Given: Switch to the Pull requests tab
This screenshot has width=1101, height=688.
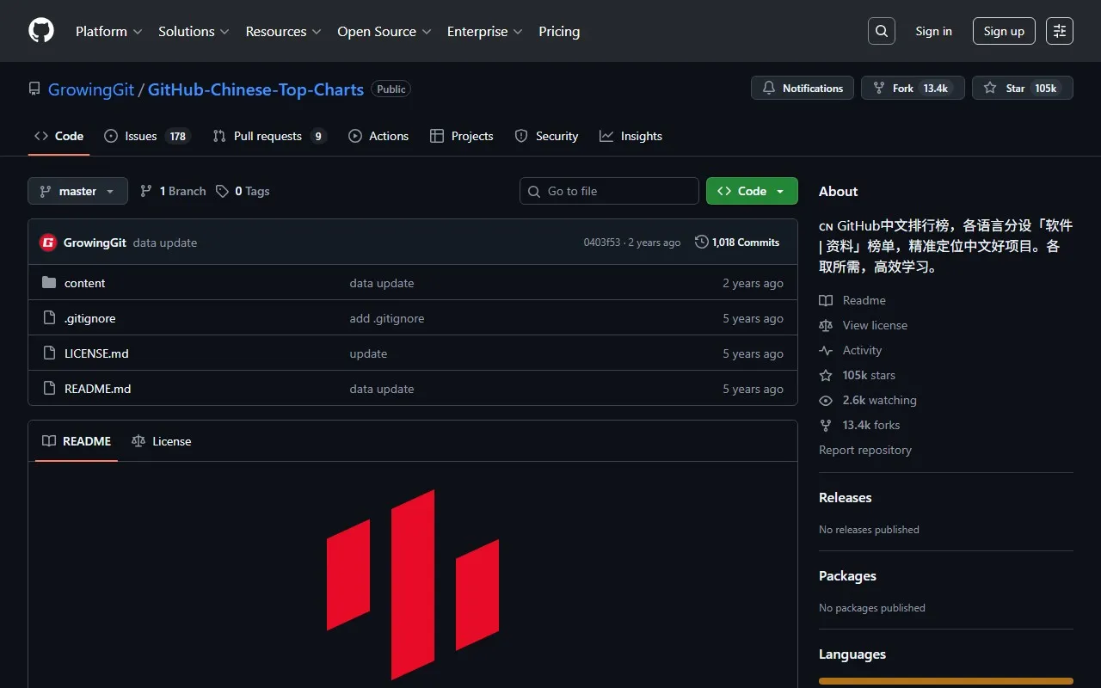Looking at the screenshot, I should point(269,136).
